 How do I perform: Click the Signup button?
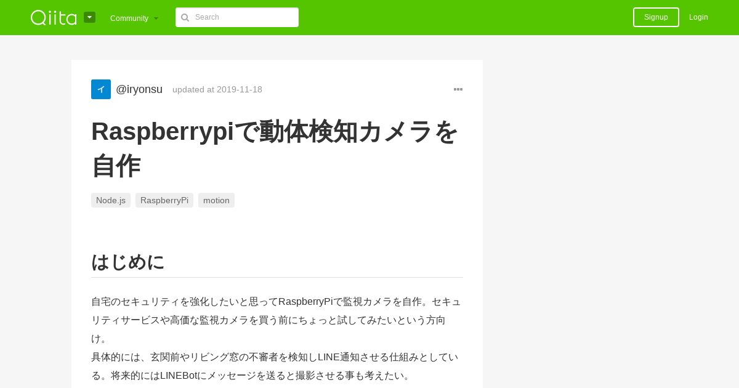pyautogui.click(x=656, y=17)
